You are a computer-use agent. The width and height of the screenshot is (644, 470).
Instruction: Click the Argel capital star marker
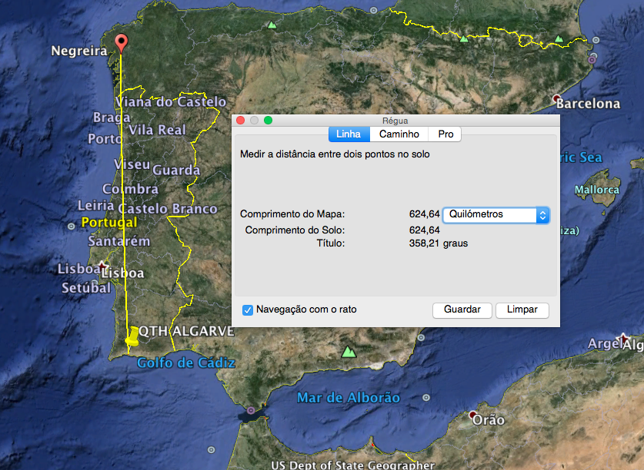(623, 339)
